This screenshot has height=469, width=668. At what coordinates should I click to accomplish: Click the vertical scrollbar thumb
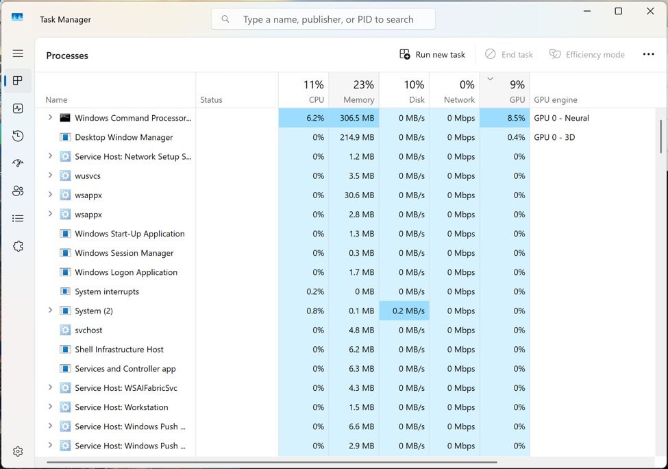tap(660, 136)
